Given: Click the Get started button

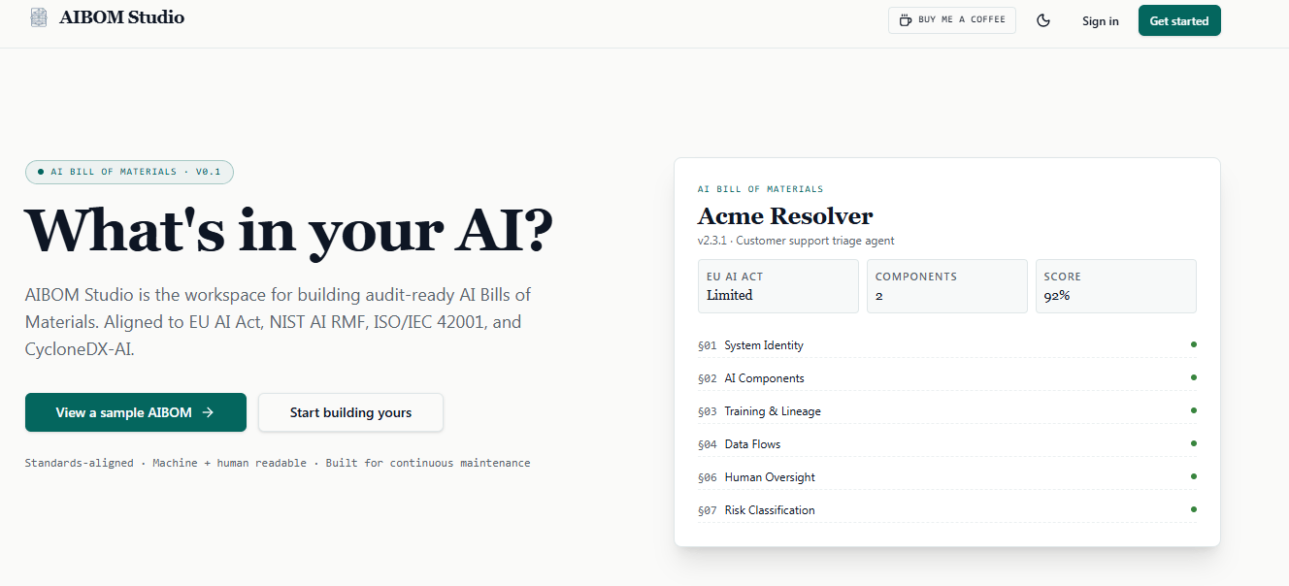Looking at the screenshot, I should click(1179, 20).
